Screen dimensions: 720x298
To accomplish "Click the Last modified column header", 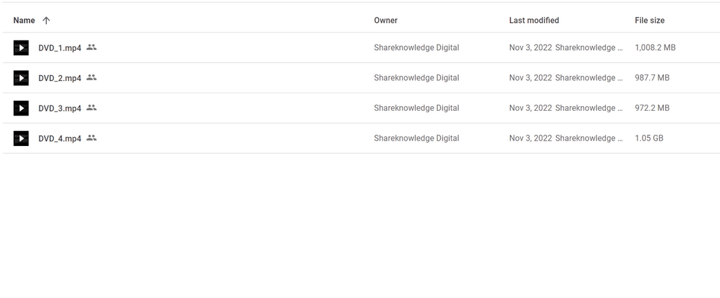I will [534, 20].
